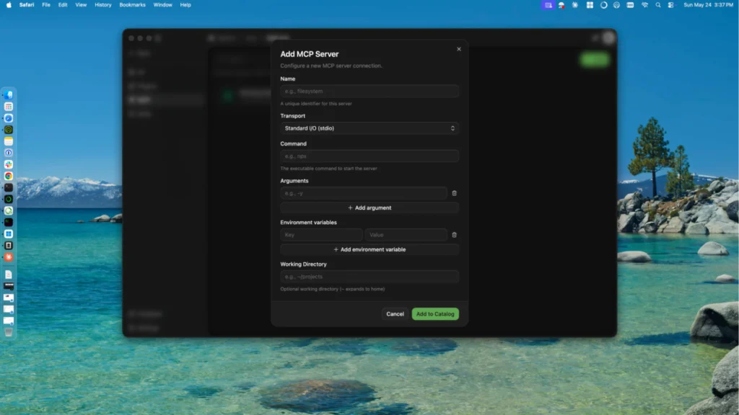The width and height of the screenshot is (739, 415).
Task: Focus the Name input field
Action: pyautogui.click(x=369, y=92)
